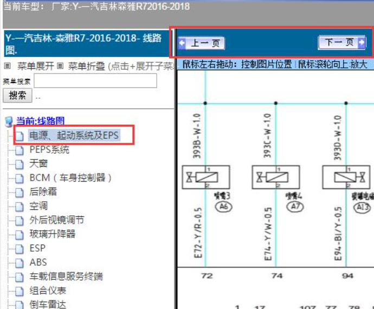
Task: Select 车载信息服务终端 entry
Action: (x=66, y=276)
